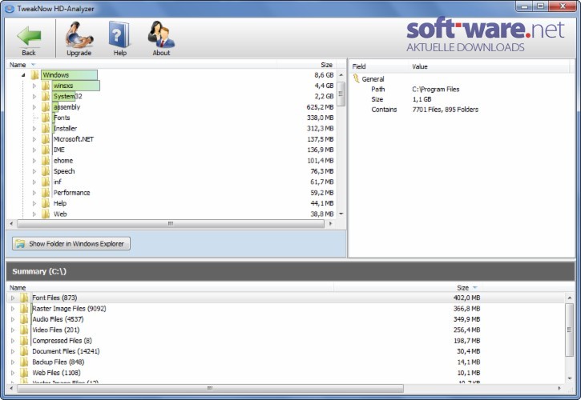Click the Summary (C:\) header bar

(x=290, y=271)
